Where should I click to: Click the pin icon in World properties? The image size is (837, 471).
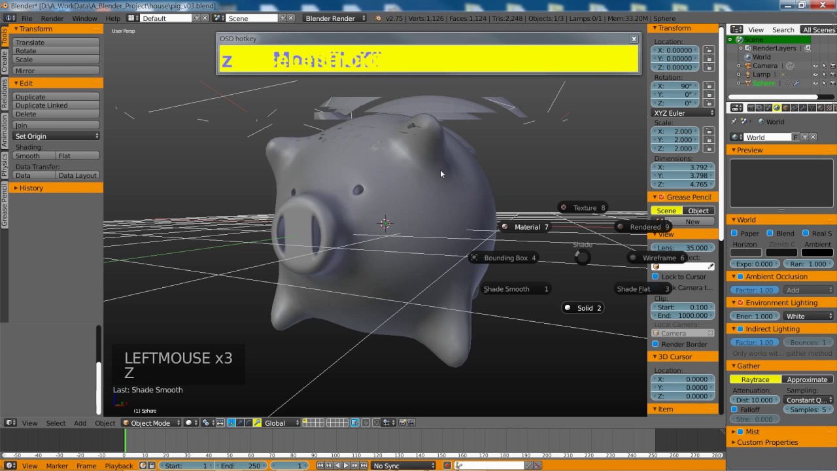pos(734,121)
